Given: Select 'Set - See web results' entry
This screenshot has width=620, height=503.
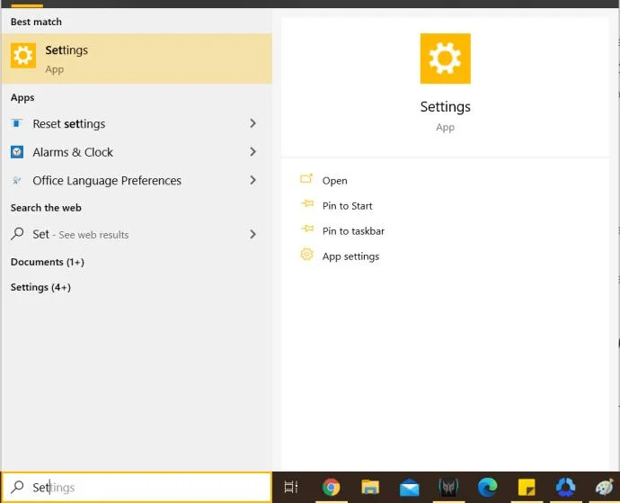Looking at the screenshot, I should [137, 235].
